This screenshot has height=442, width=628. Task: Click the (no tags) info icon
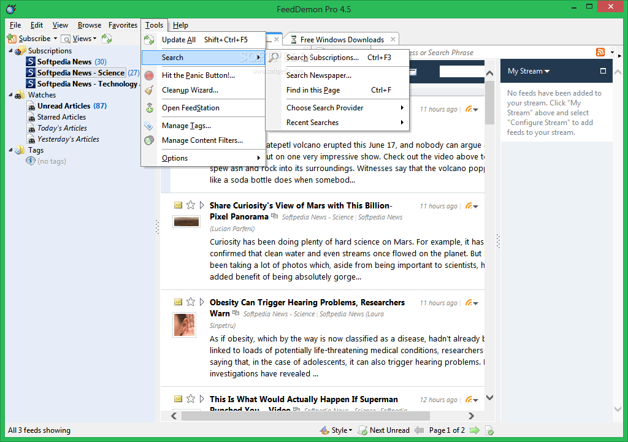(x=31, y=161)
